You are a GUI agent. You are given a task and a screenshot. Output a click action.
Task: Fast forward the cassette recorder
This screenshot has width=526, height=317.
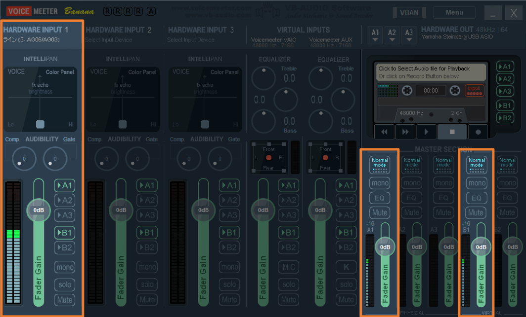coord(405,132)
